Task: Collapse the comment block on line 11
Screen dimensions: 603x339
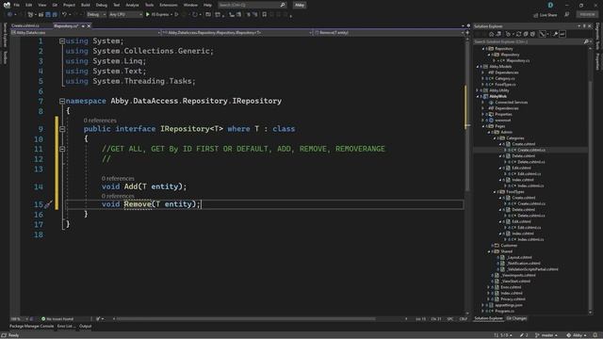Action: coord(62,149)
